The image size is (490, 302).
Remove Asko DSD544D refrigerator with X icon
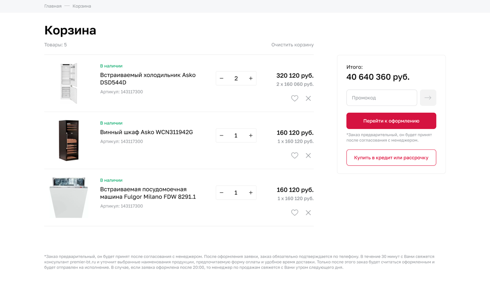coord(308,98)
